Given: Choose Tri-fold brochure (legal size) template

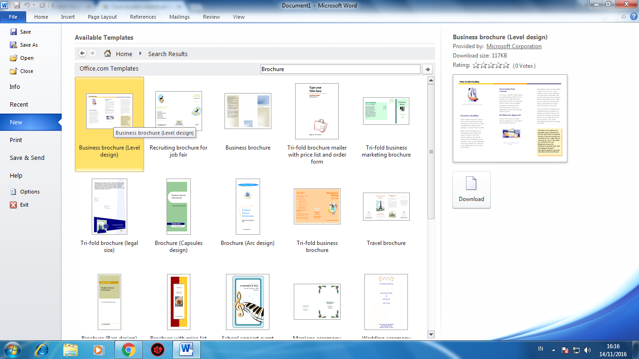Looking at the screenshot, I should tap(109, 216).
